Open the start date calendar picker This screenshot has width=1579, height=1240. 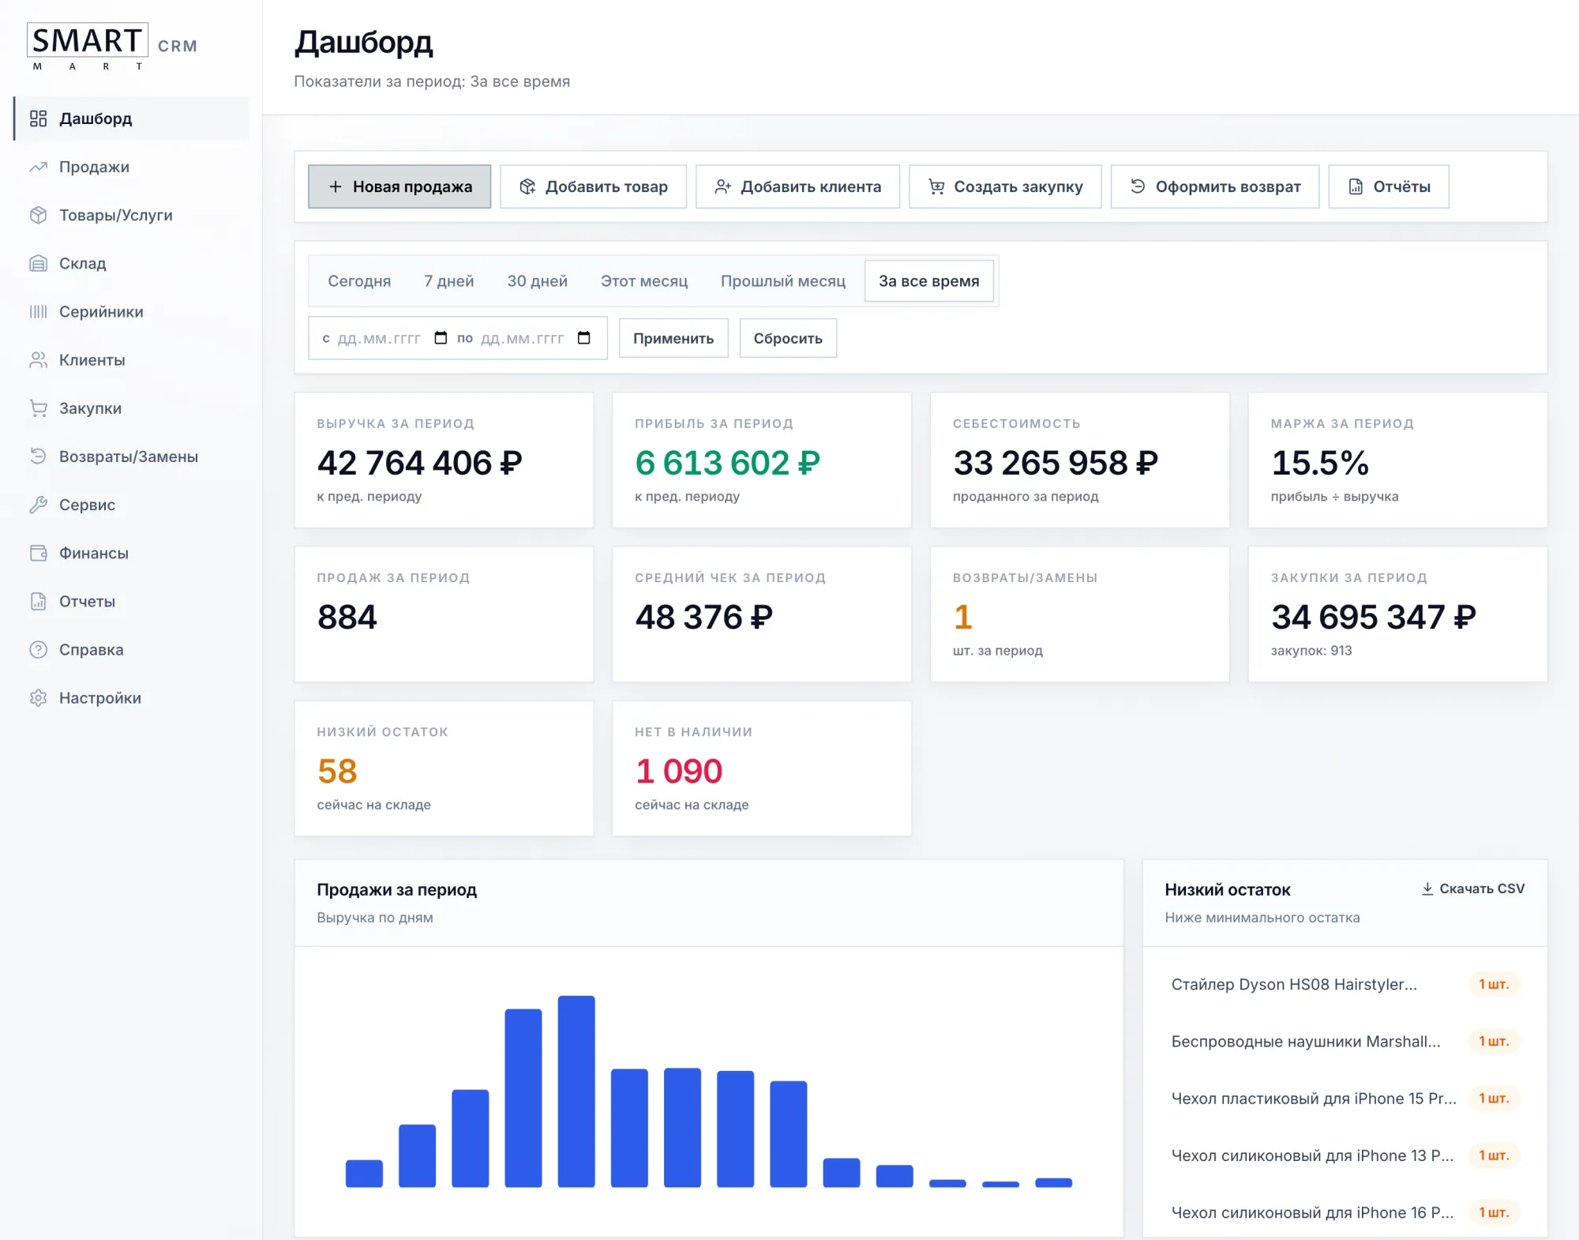click(441, 338)
